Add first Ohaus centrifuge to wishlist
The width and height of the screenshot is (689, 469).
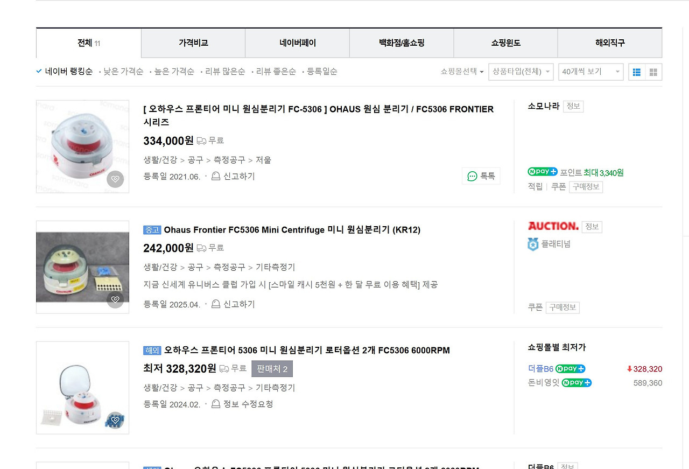point(115,179)
